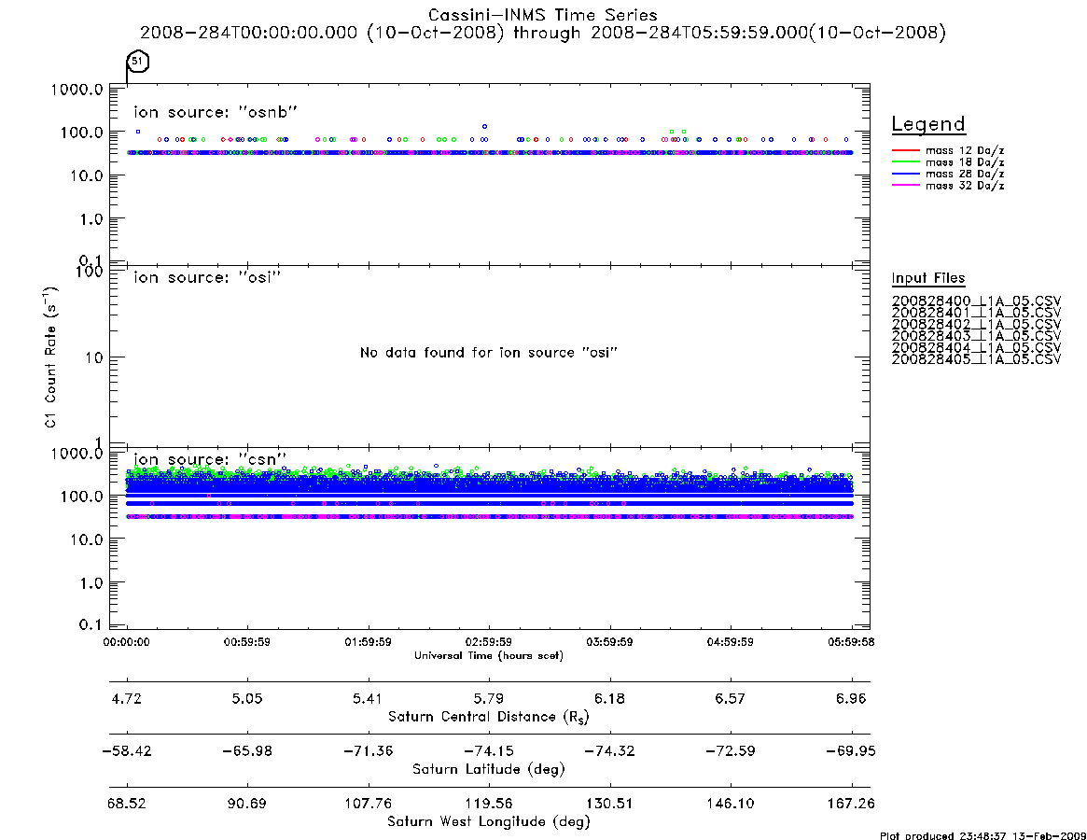This screenshot has height=840, width=1087.
Task: Click the Legend heading
Action: pyautogui.click(x=928, y=124)
